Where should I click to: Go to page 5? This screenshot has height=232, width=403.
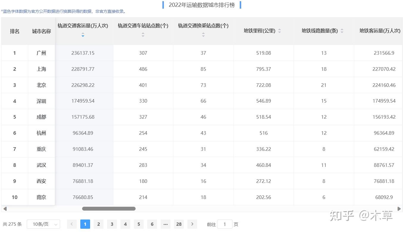pos(139,224)
